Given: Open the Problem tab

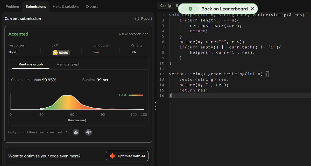Looking at the screenshot, I should 12,6.
